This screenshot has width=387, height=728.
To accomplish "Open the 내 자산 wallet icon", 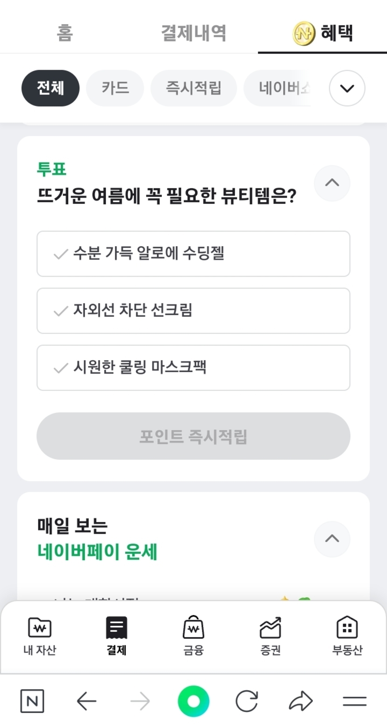I will click(x=40, y=629).
